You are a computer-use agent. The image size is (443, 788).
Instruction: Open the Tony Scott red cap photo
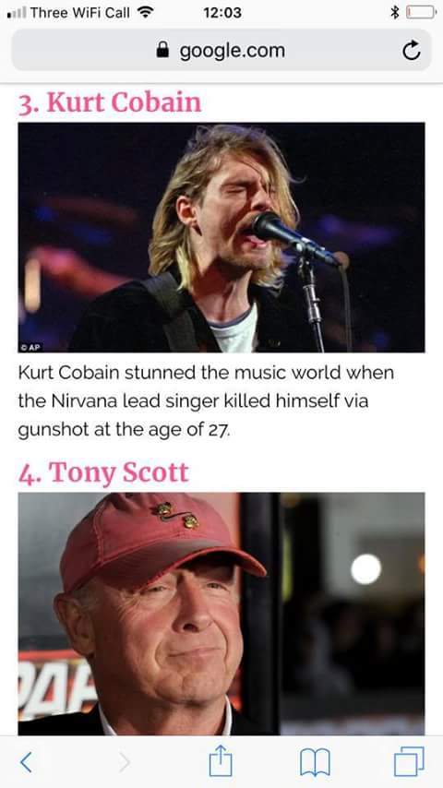click(221, 613)
